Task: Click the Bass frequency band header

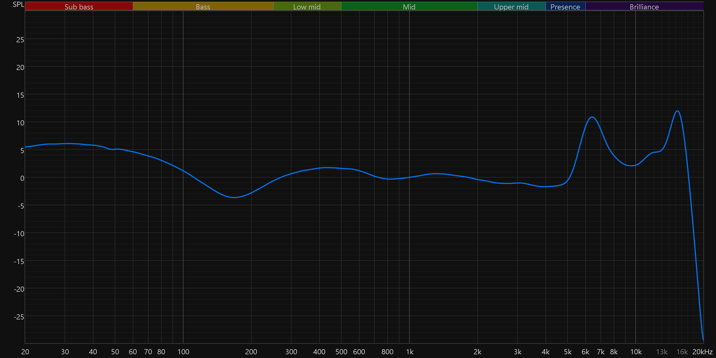Action: pyautogui.click(x=203, y=7)
